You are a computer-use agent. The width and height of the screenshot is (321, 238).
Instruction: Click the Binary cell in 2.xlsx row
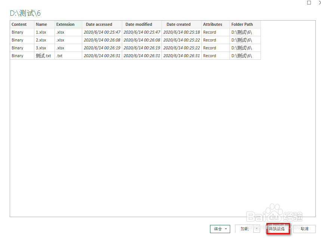coord(22,40)
